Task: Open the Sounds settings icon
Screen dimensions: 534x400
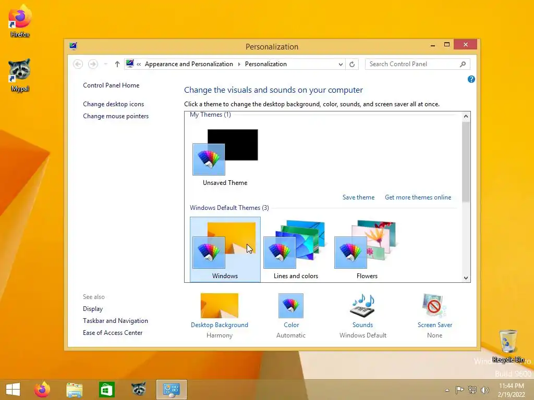Action: 362,305
